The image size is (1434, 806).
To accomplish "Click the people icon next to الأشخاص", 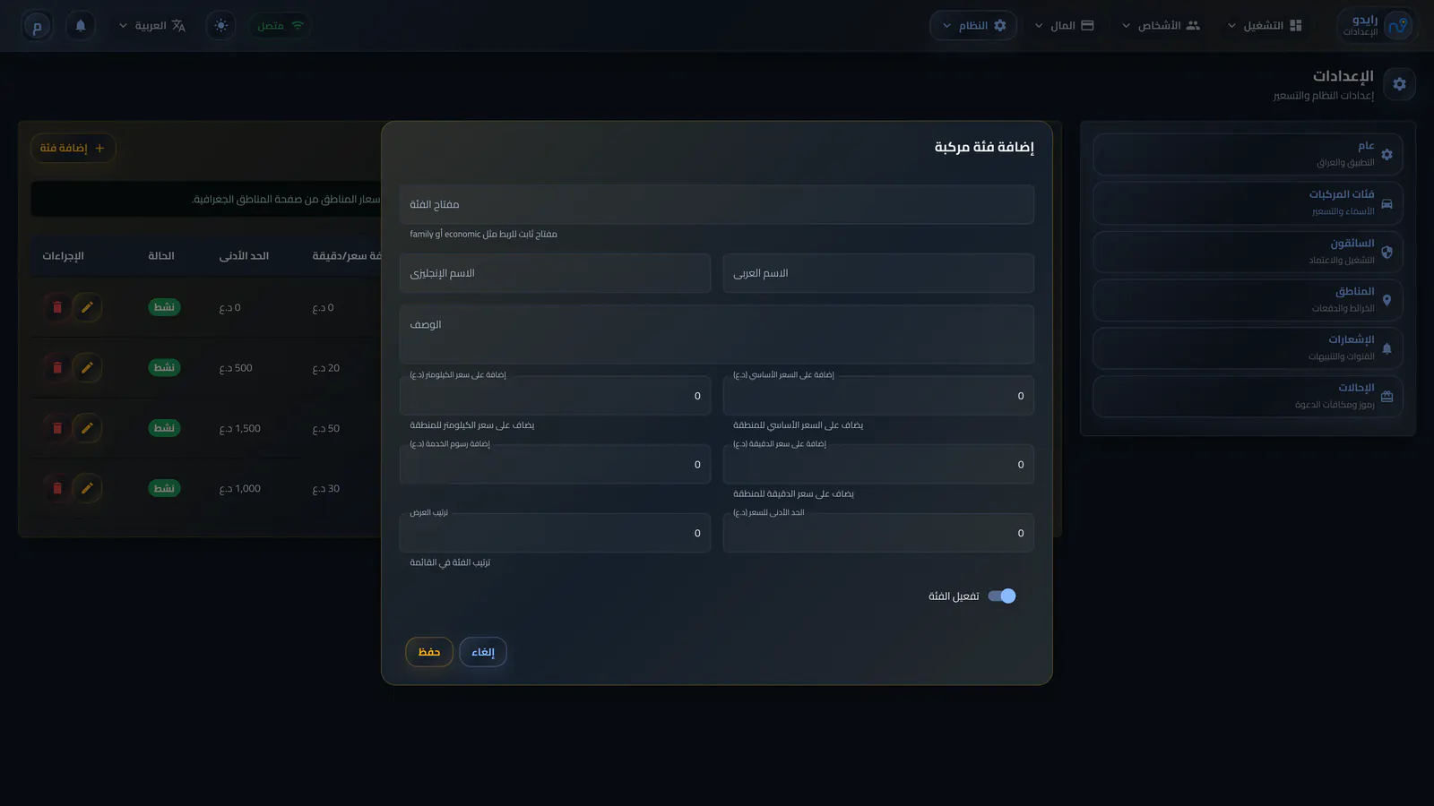I will tap(1193, 26).
